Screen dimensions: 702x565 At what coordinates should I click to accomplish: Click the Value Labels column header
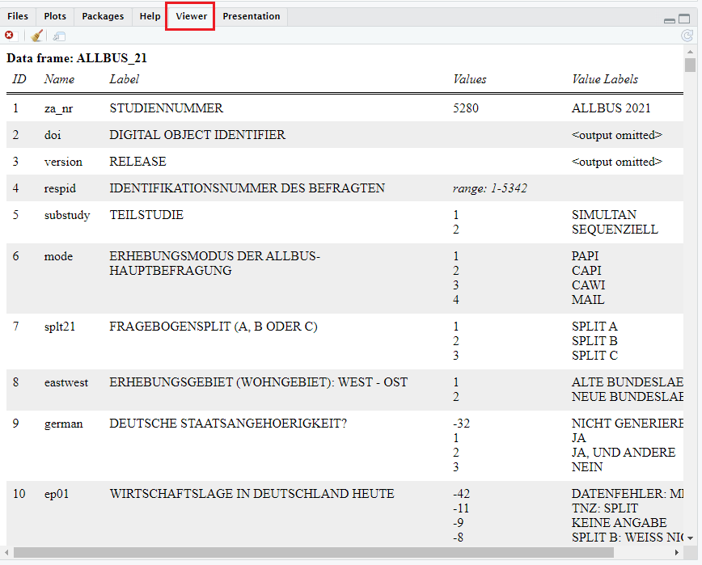tap(605, 79)
